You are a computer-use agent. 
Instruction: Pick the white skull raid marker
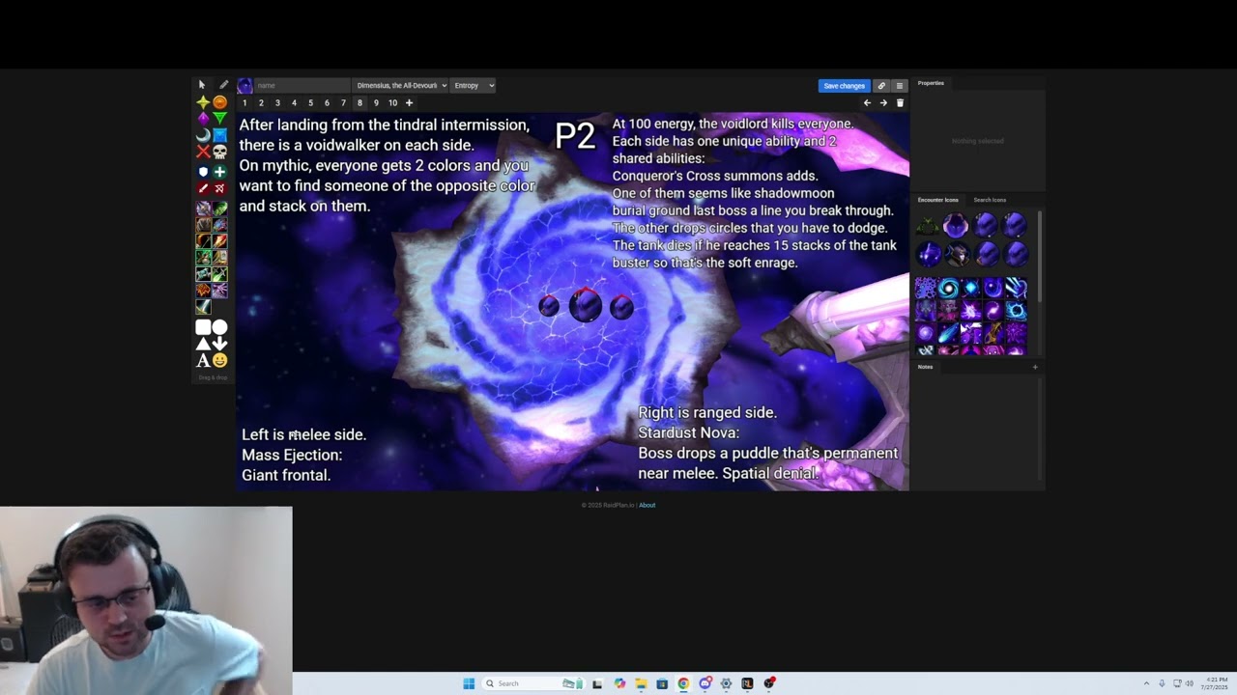tap(219, 152)
